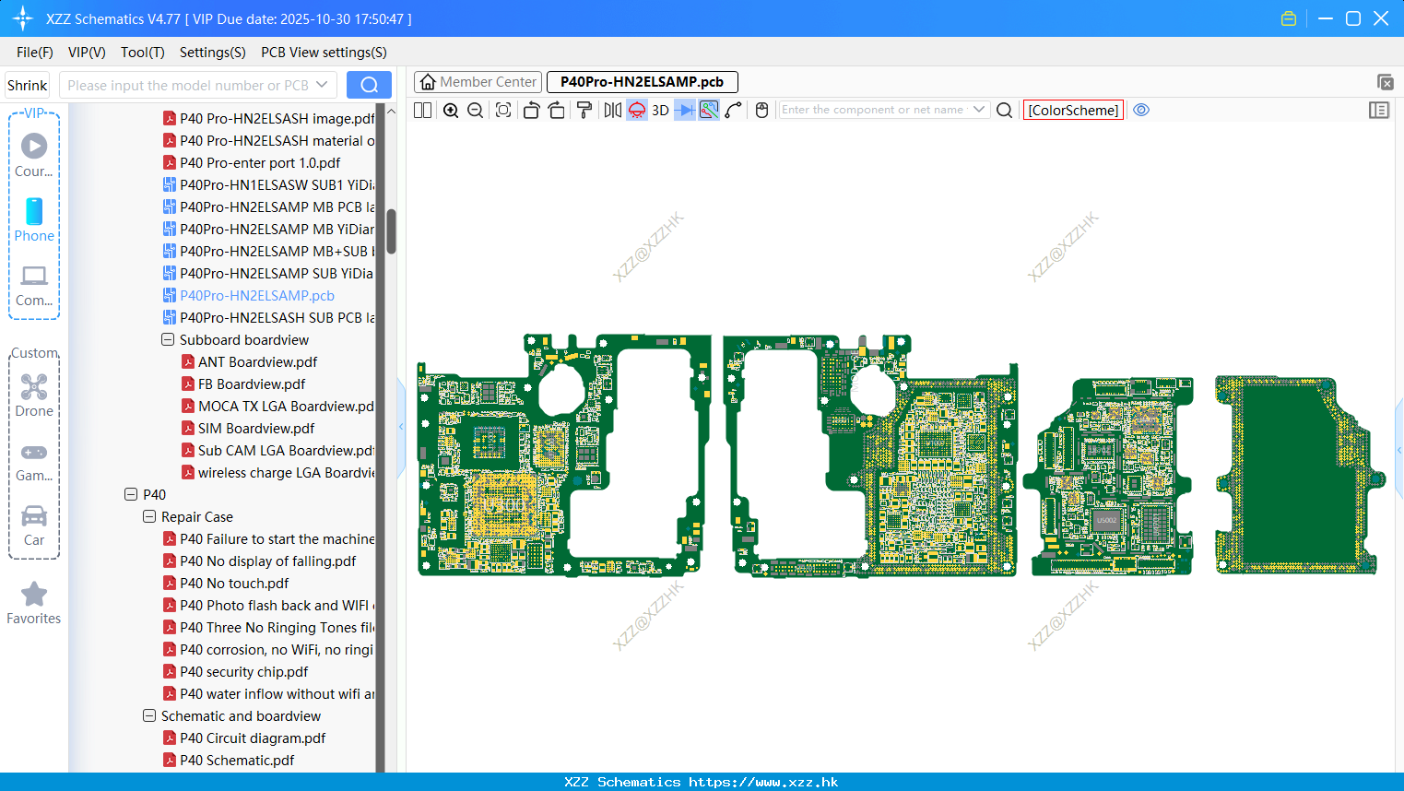The width and height of the screenshot is (1404, 791).
Task: Open ANT Boardview.pdf
Action: point(257,361)
